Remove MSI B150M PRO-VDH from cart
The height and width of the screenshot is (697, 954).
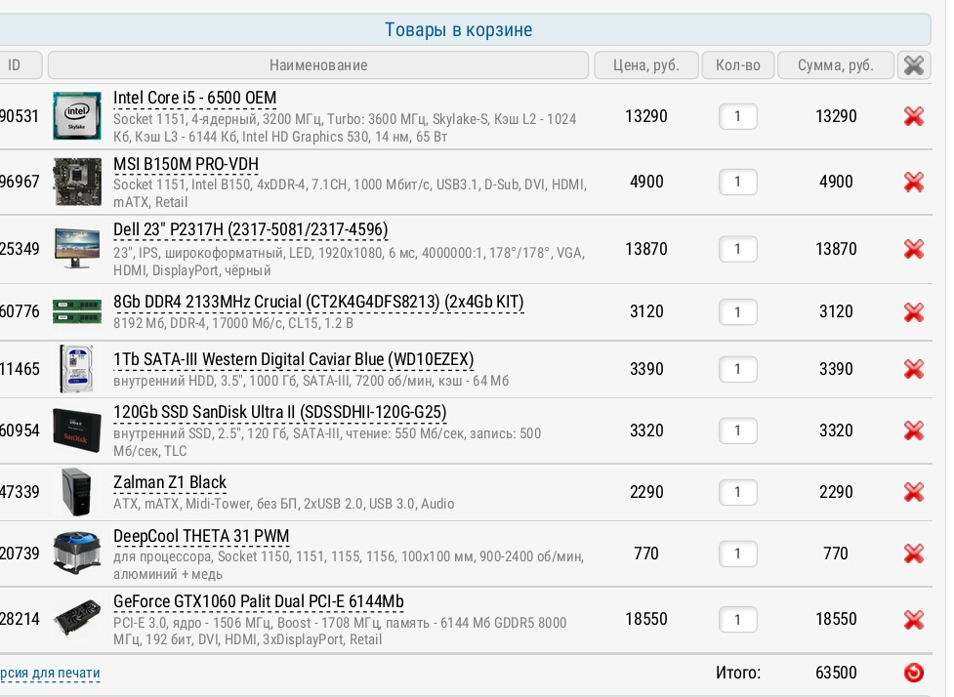(x=914, y=182)
